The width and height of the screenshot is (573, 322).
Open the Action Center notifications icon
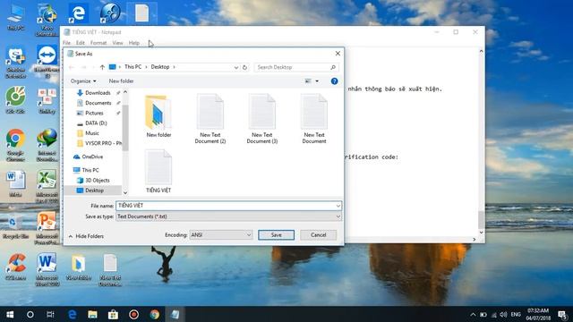[562, 314]
